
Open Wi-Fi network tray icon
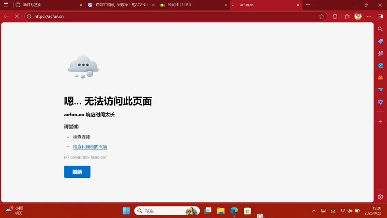pyautogui.click(x=342, y=211)
